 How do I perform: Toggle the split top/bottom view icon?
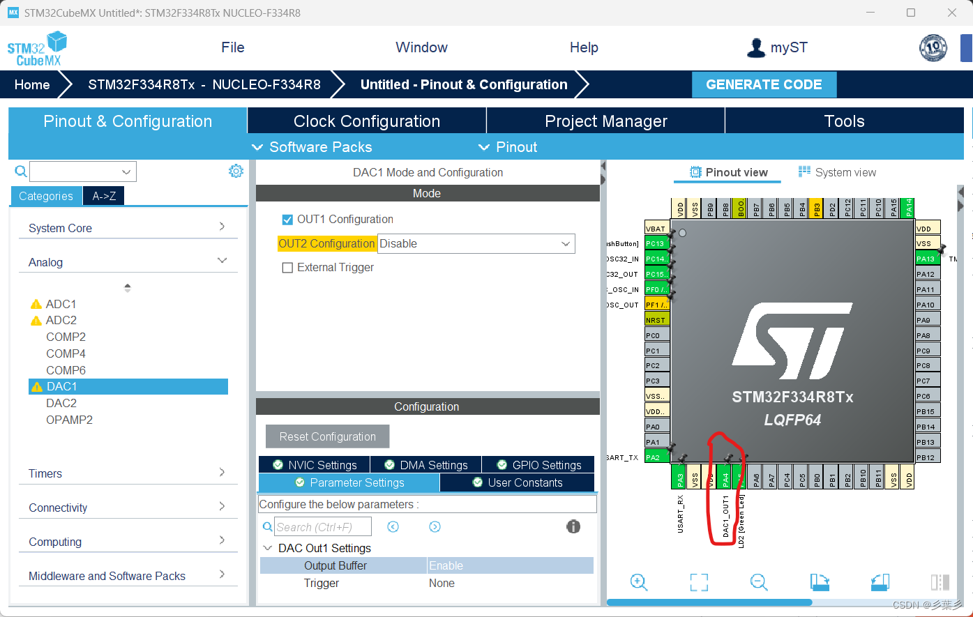click(x=940, y=582)
